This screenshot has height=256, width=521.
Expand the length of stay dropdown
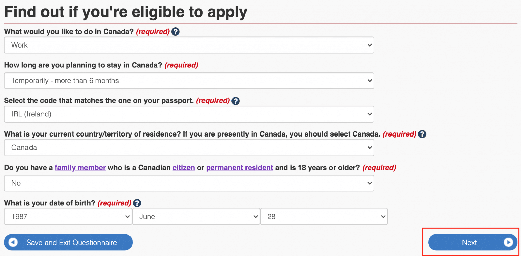[x=189, y=81]
